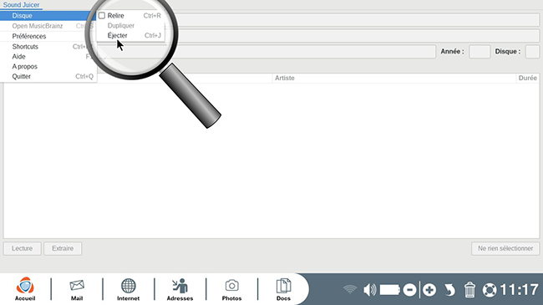The height and width of the screenshot is (305, 543).
Task: Toggle the Relire checkbox
Action: [x=102, y=16]
